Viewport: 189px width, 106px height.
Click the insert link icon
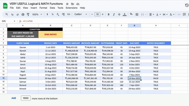point(179,14)
